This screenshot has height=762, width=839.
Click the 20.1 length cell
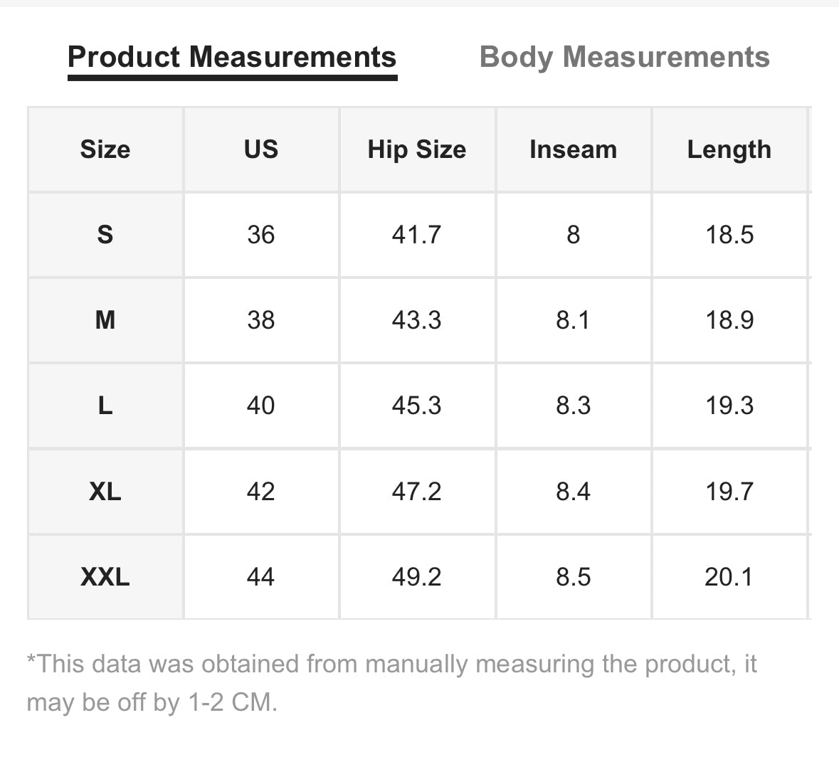(x=729, y=577)
